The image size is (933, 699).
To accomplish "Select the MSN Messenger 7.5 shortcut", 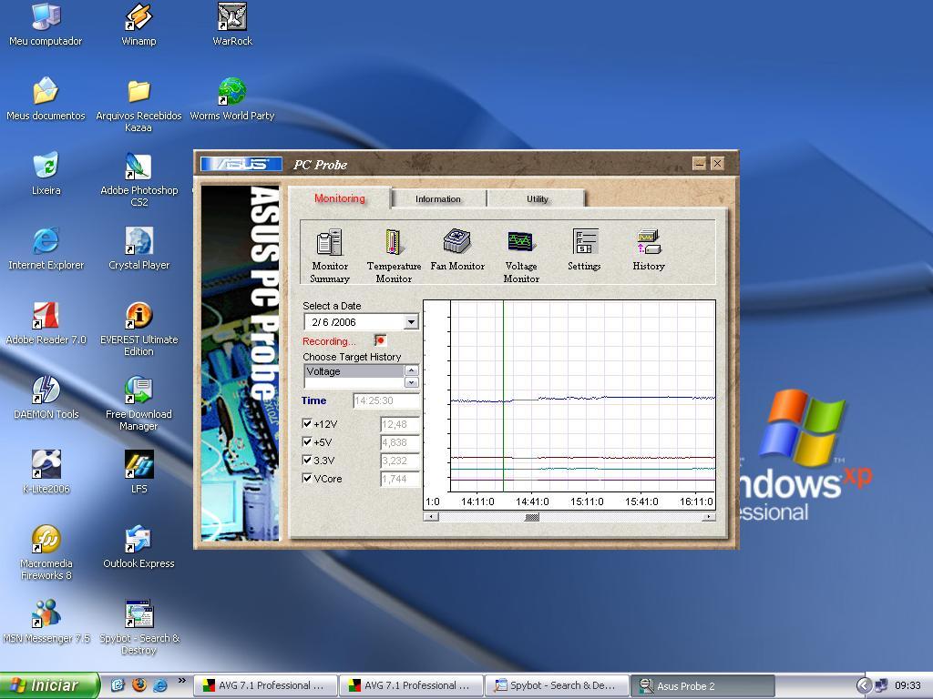I will (x=46, y=622).
